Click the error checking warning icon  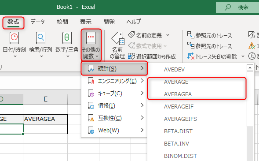click(252, 45)
